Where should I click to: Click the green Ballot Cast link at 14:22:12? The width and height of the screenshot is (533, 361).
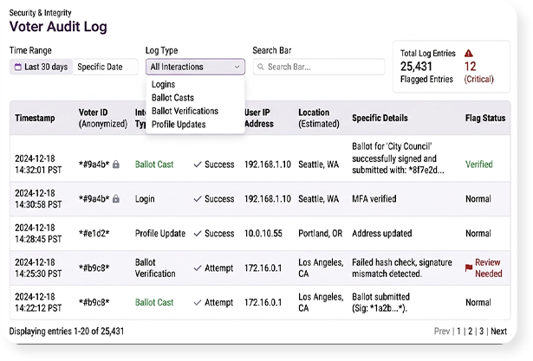click(154, 302)
